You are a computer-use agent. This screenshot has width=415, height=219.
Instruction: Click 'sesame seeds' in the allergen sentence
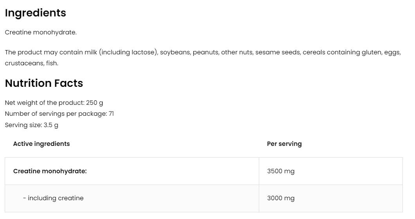(x=277, y=52)
